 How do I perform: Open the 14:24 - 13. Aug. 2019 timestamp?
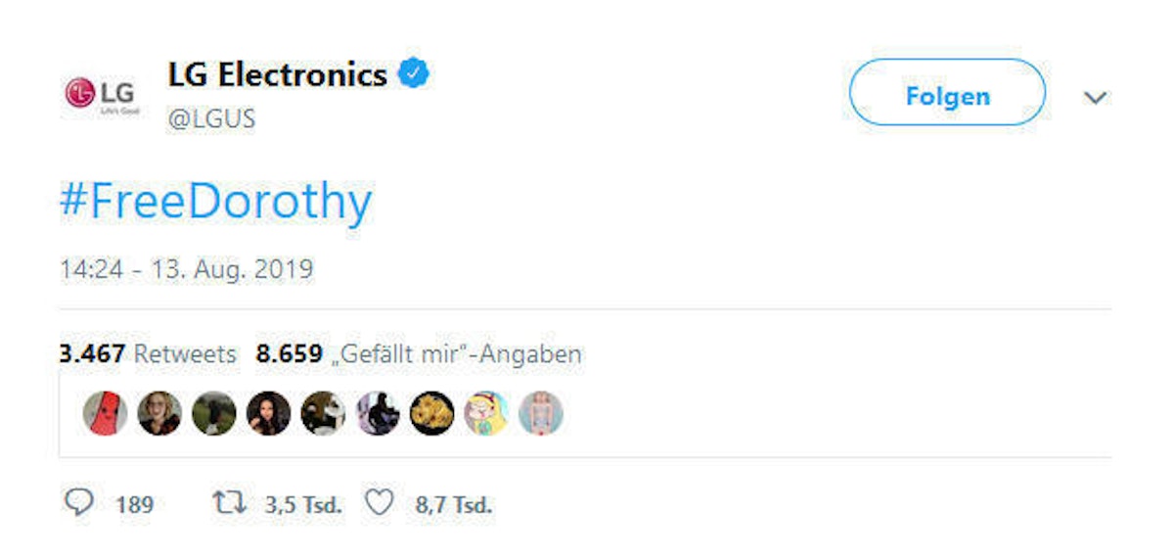[x=187, y=269]
